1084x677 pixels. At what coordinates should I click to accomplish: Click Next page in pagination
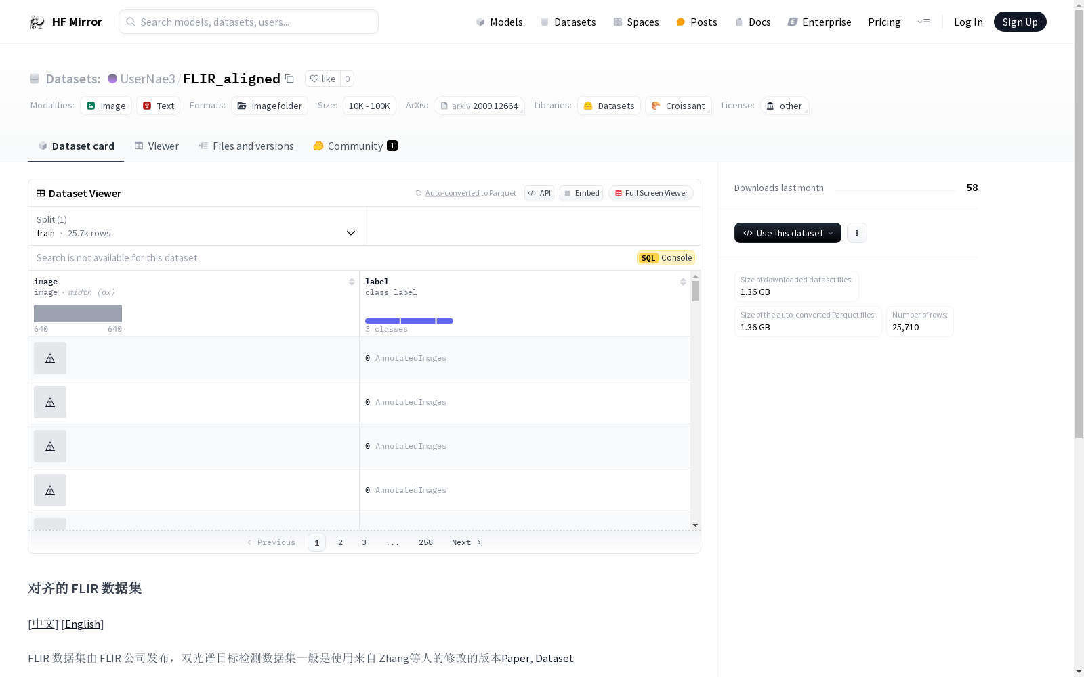[x=466, y=542]
